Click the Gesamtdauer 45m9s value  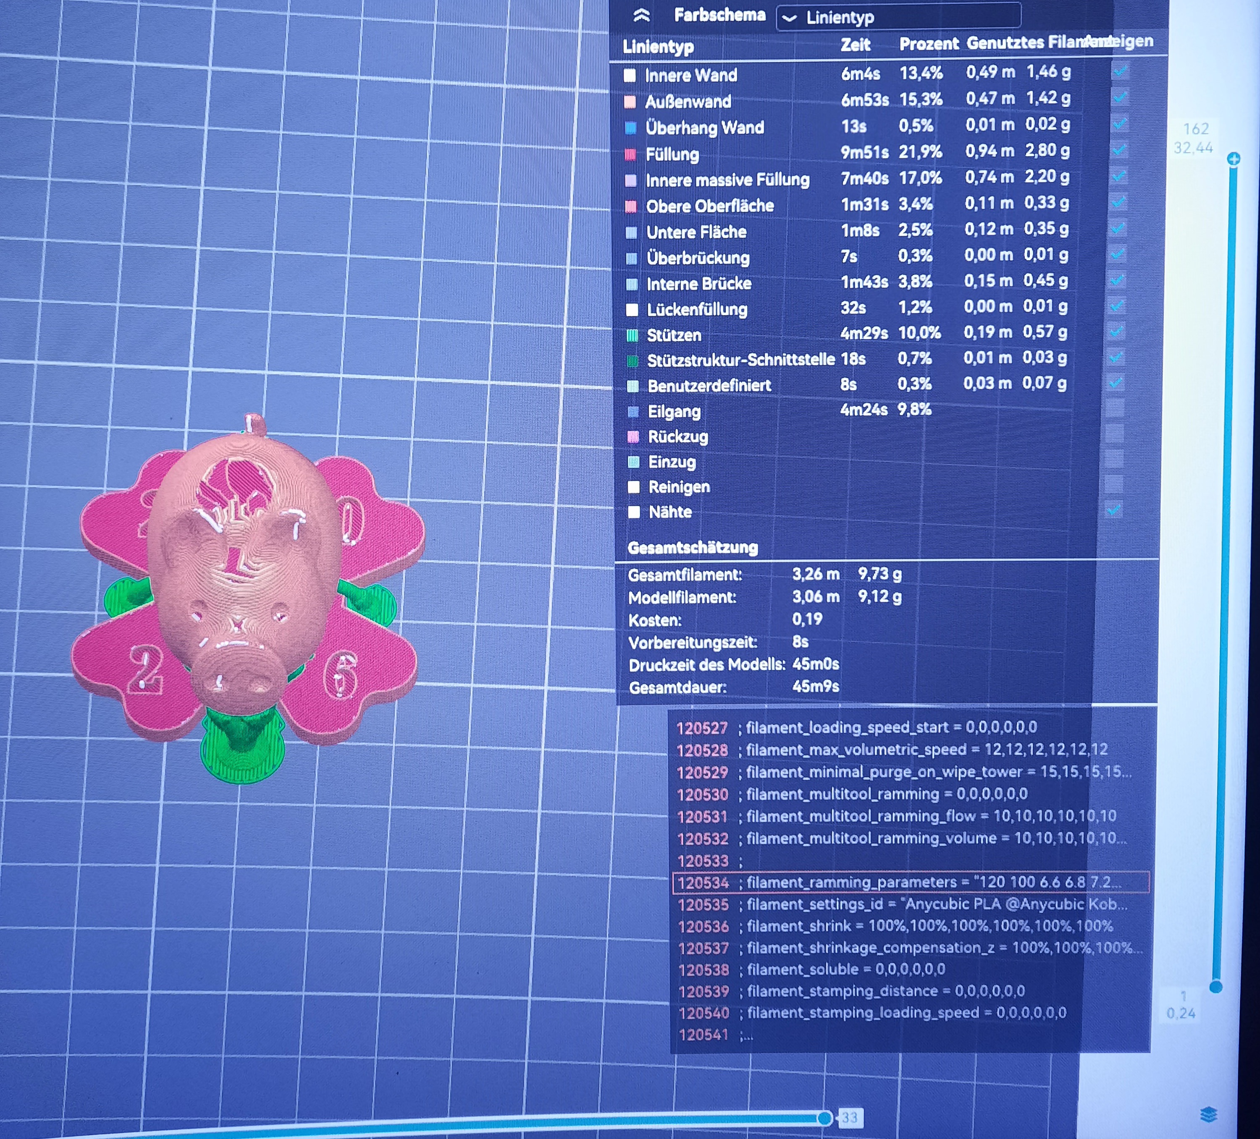(x=816, y=686)
